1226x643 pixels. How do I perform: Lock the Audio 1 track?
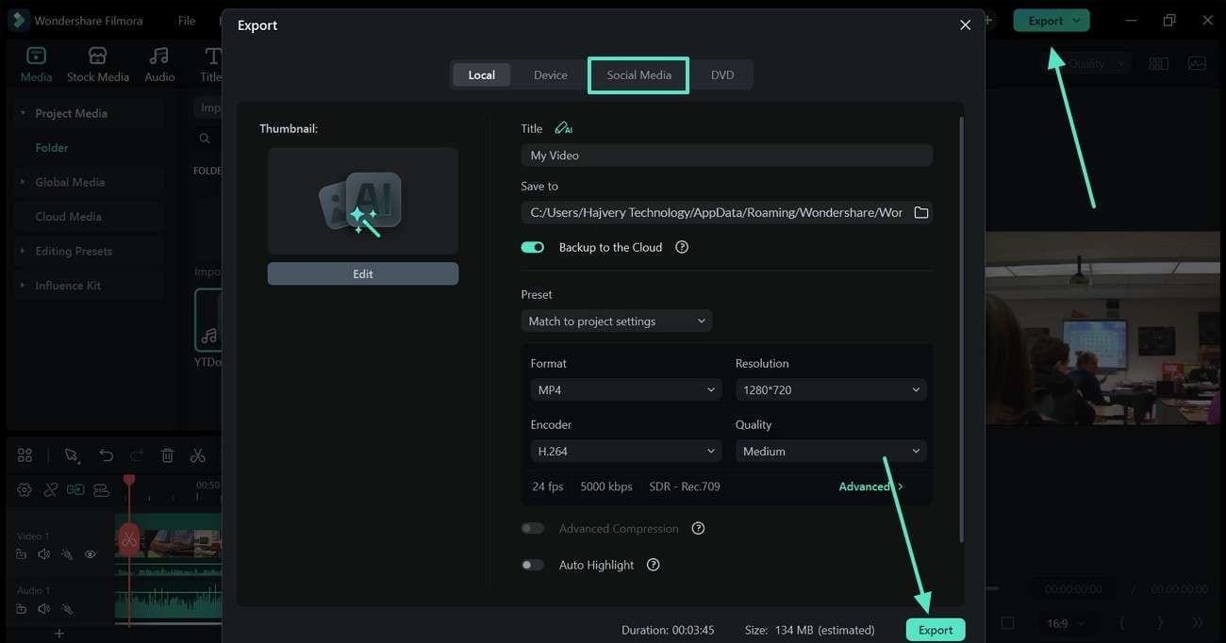coord(22,609)
